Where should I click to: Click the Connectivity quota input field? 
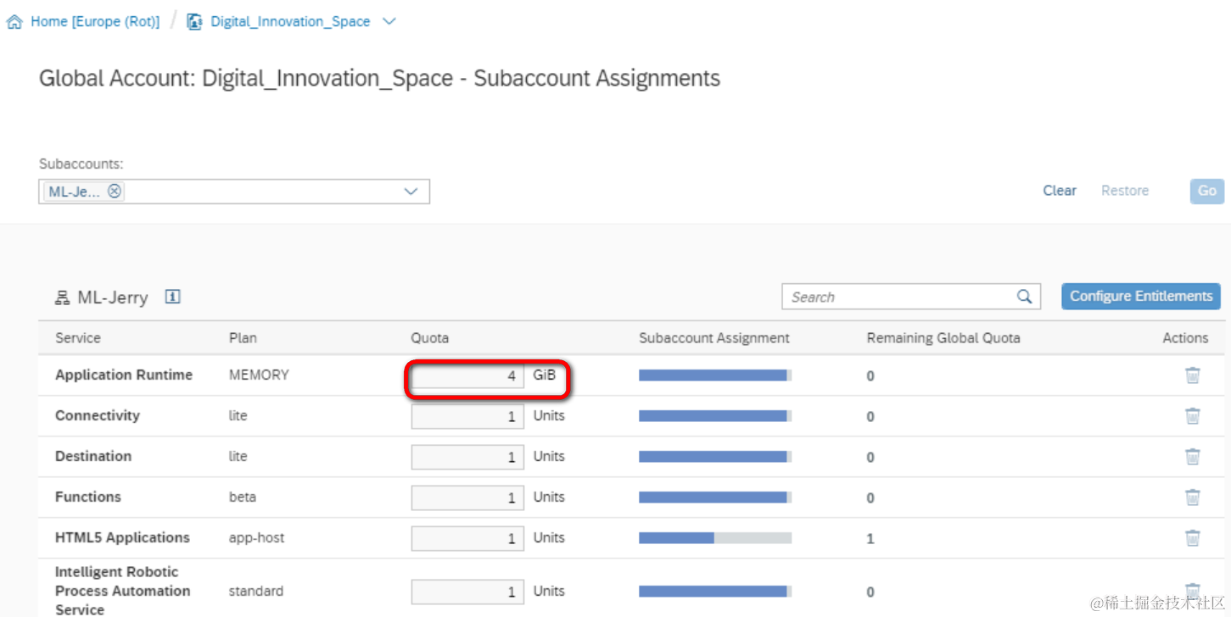pyautogui.click(x=467, y=416)
